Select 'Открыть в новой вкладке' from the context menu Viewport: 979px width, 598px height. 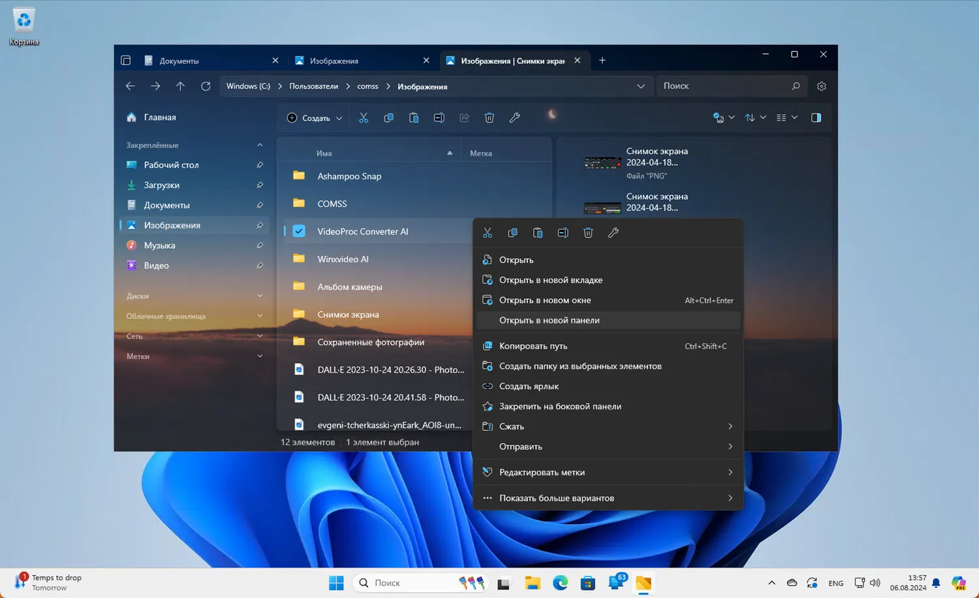click(x=550, y=280)
